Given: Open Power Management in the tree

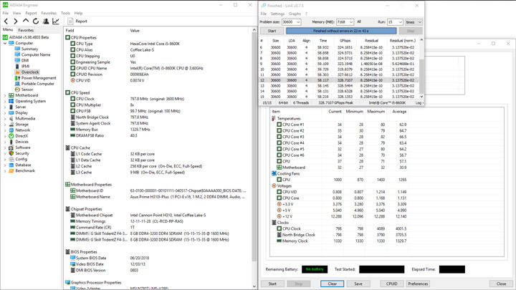Looking at the screenshot, I should click(x=39, y=78).
